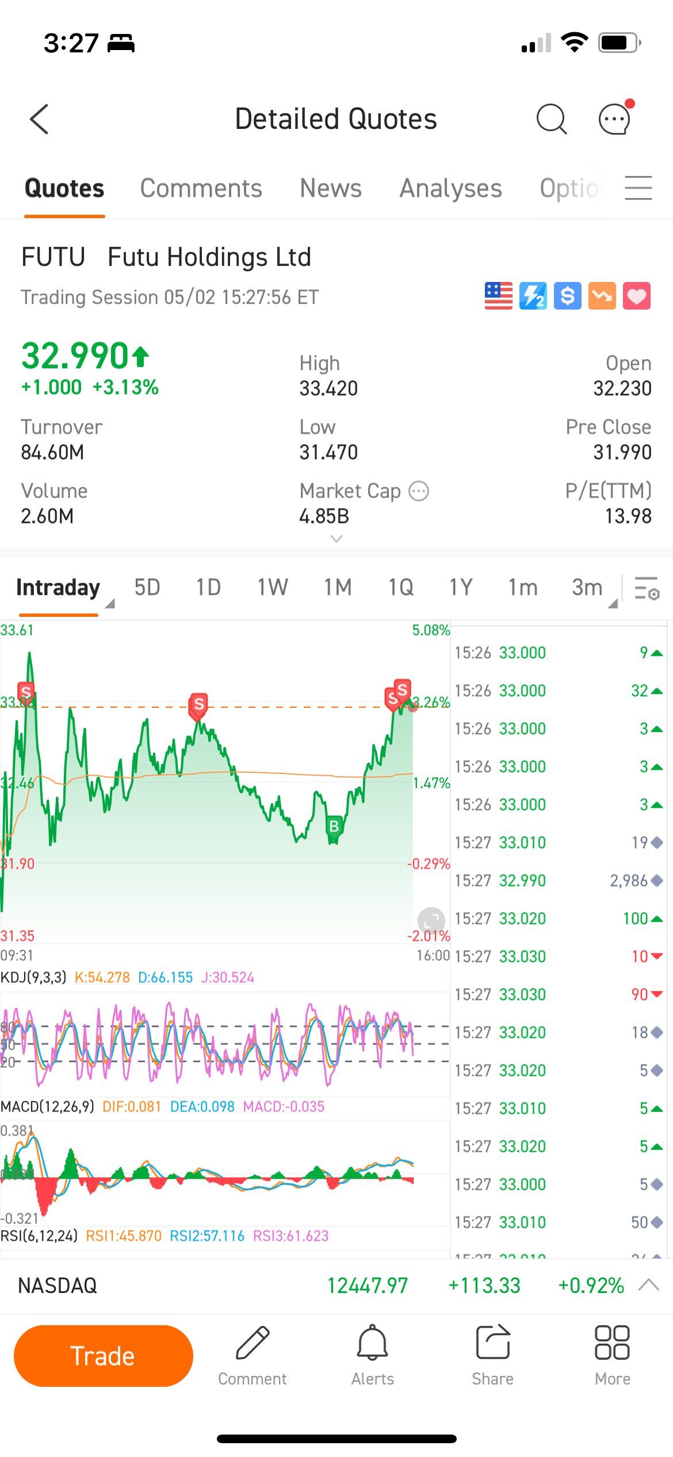Tap the P/E(TTM) value 13.98
The height and width of the screenshot is (1457, 673).
point(628,516)
